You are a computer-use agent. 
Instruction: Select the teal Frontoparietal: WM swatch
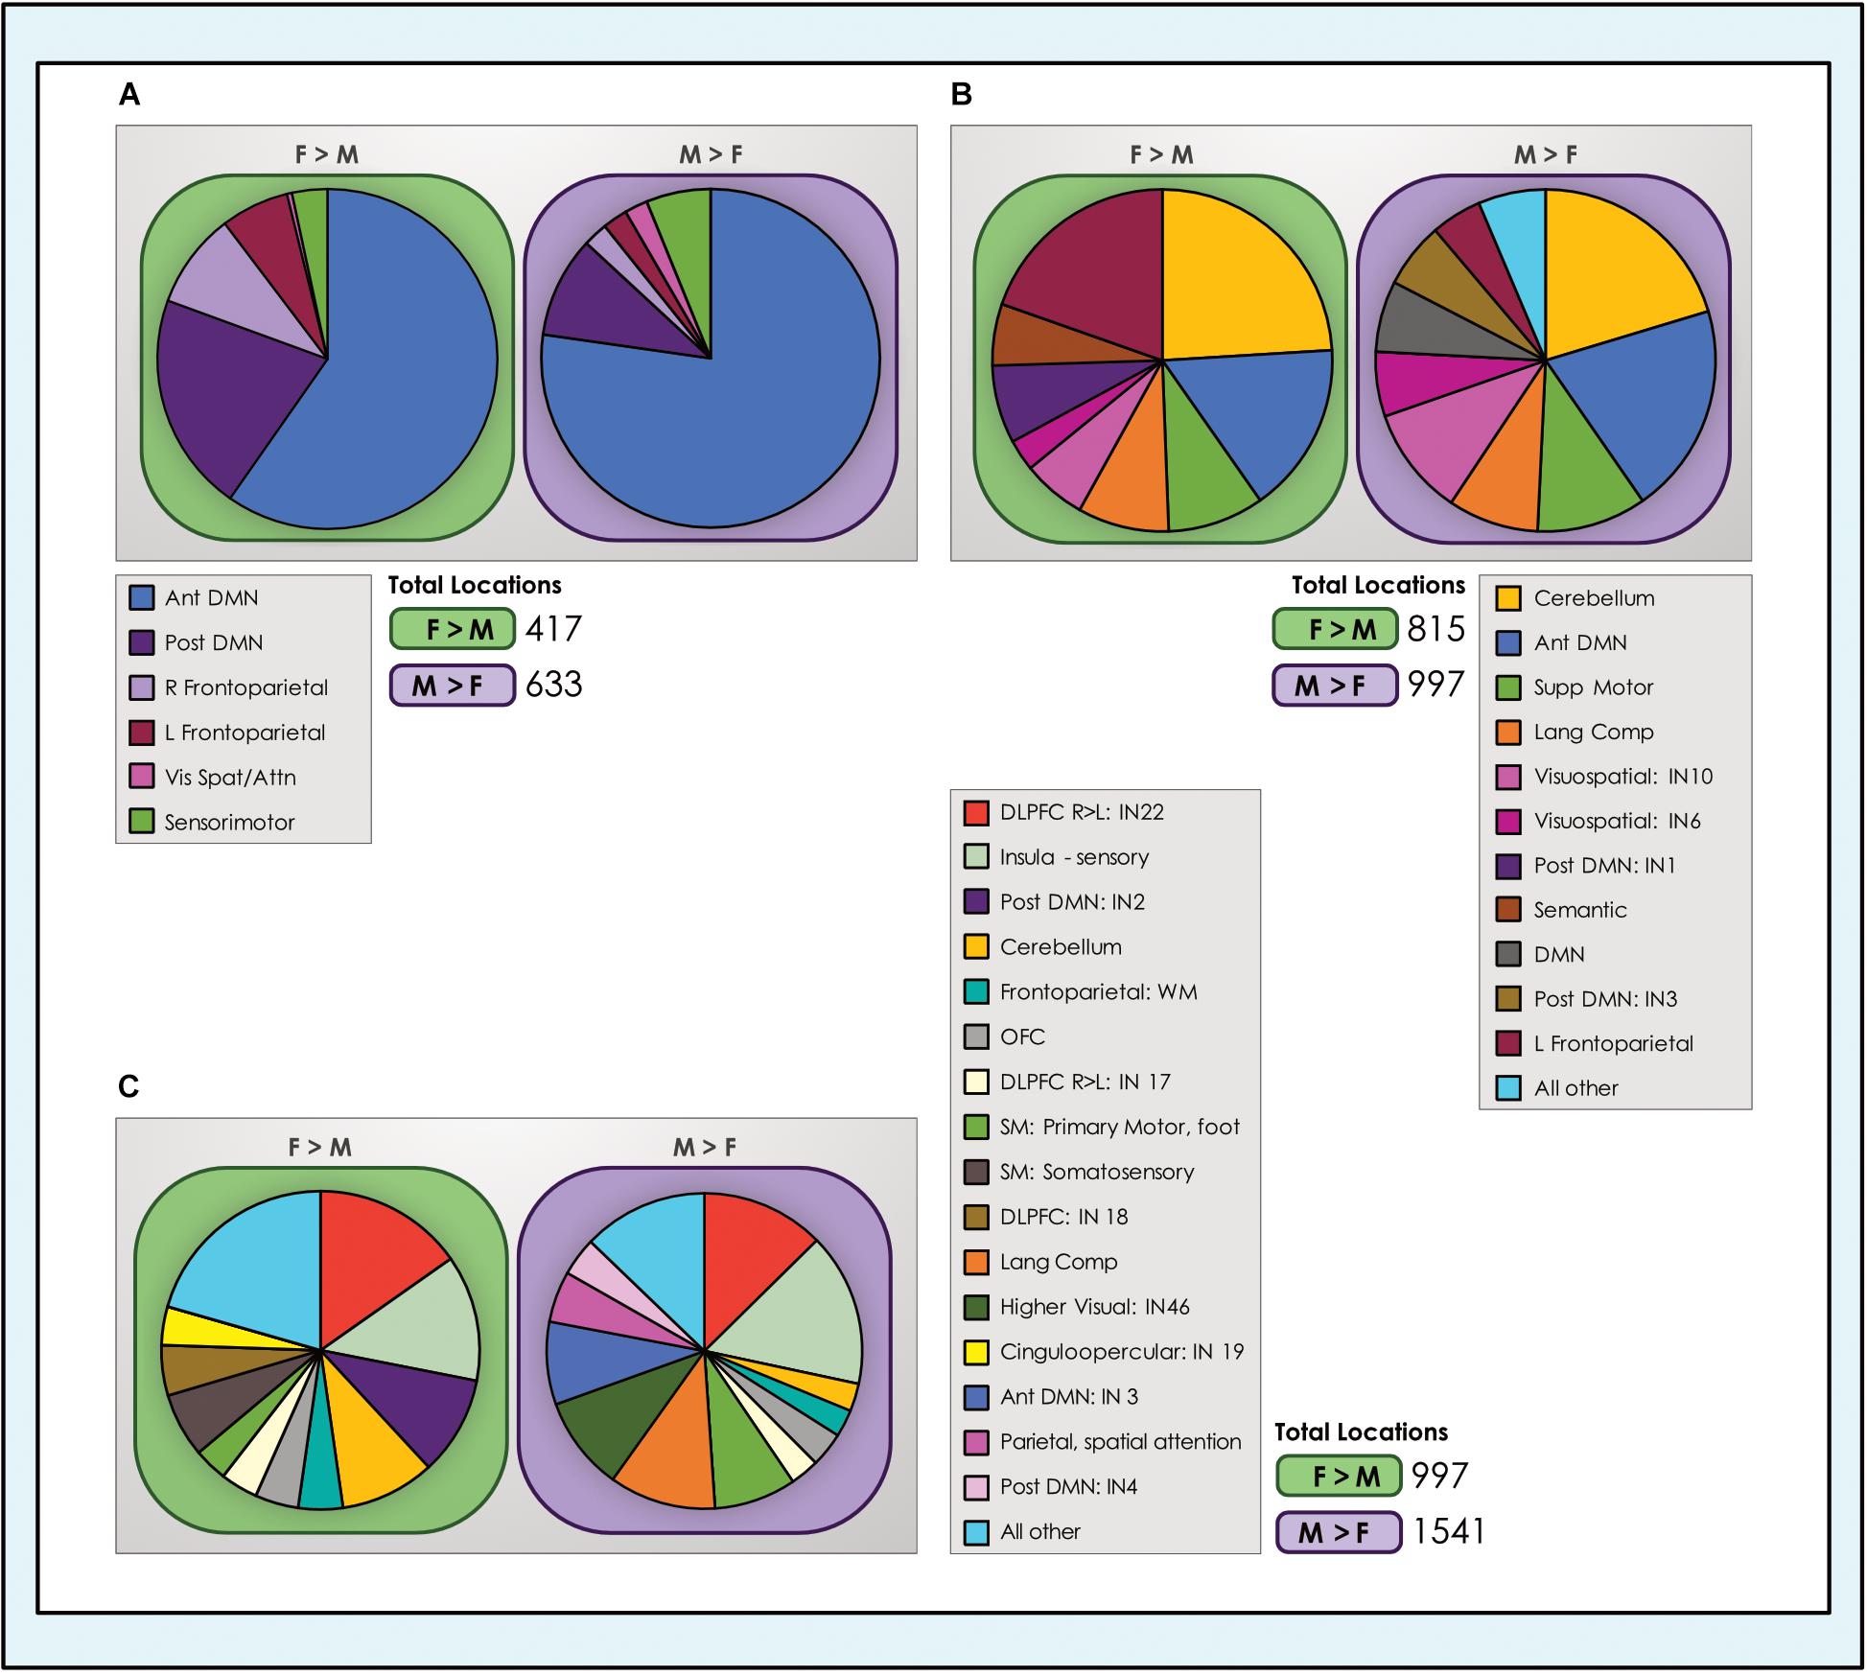point(976,992)
